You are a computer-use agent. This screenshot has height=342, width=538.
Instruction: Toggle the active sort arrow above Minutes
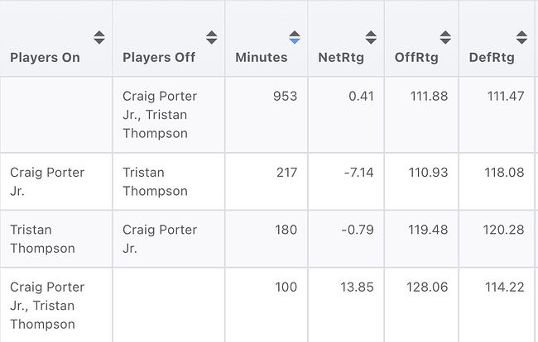(x=294, y=38)
